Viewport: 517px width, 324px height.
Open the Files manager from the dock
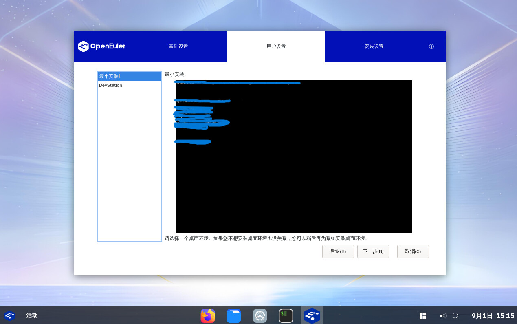(234, 315)
